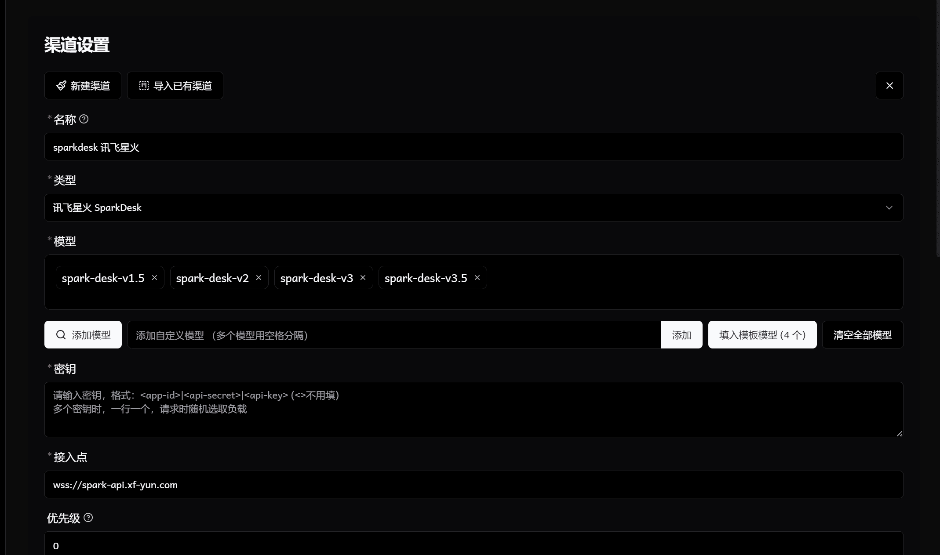Open the 名称 help question-mark icon
This screenshot has width=940, height=555.
(84, 119)
